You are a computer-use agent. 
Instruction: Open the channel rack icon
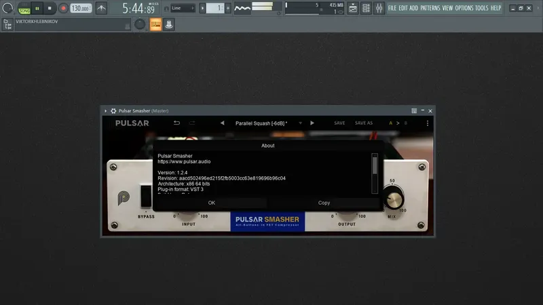(x=366, y=8)
